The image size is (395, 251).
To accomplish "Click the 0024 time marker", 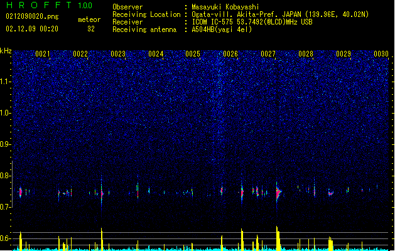I will point(156,54).
